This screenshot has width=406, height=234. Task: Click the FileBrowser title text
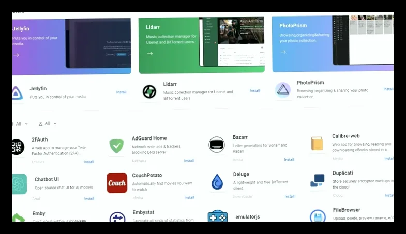347,210
